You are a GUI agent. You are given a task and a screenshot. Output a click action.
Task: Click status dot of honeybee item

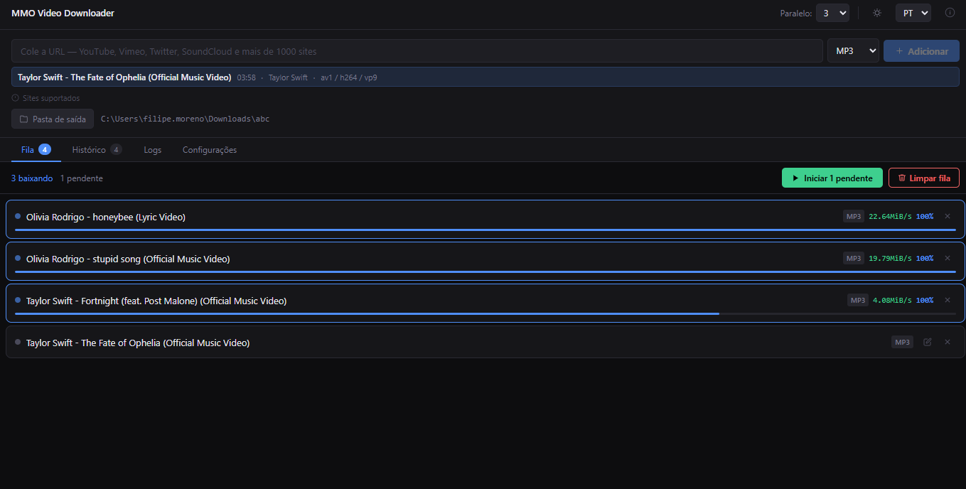point(18,216)
